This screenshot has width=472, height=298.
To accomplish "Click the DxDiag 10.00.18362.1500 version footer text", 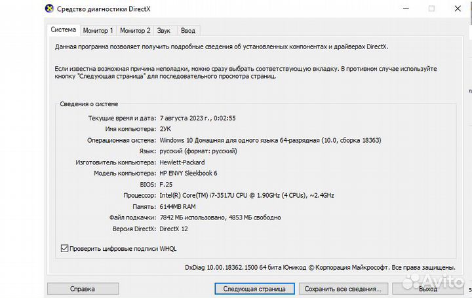I will [x=320, y=267].
